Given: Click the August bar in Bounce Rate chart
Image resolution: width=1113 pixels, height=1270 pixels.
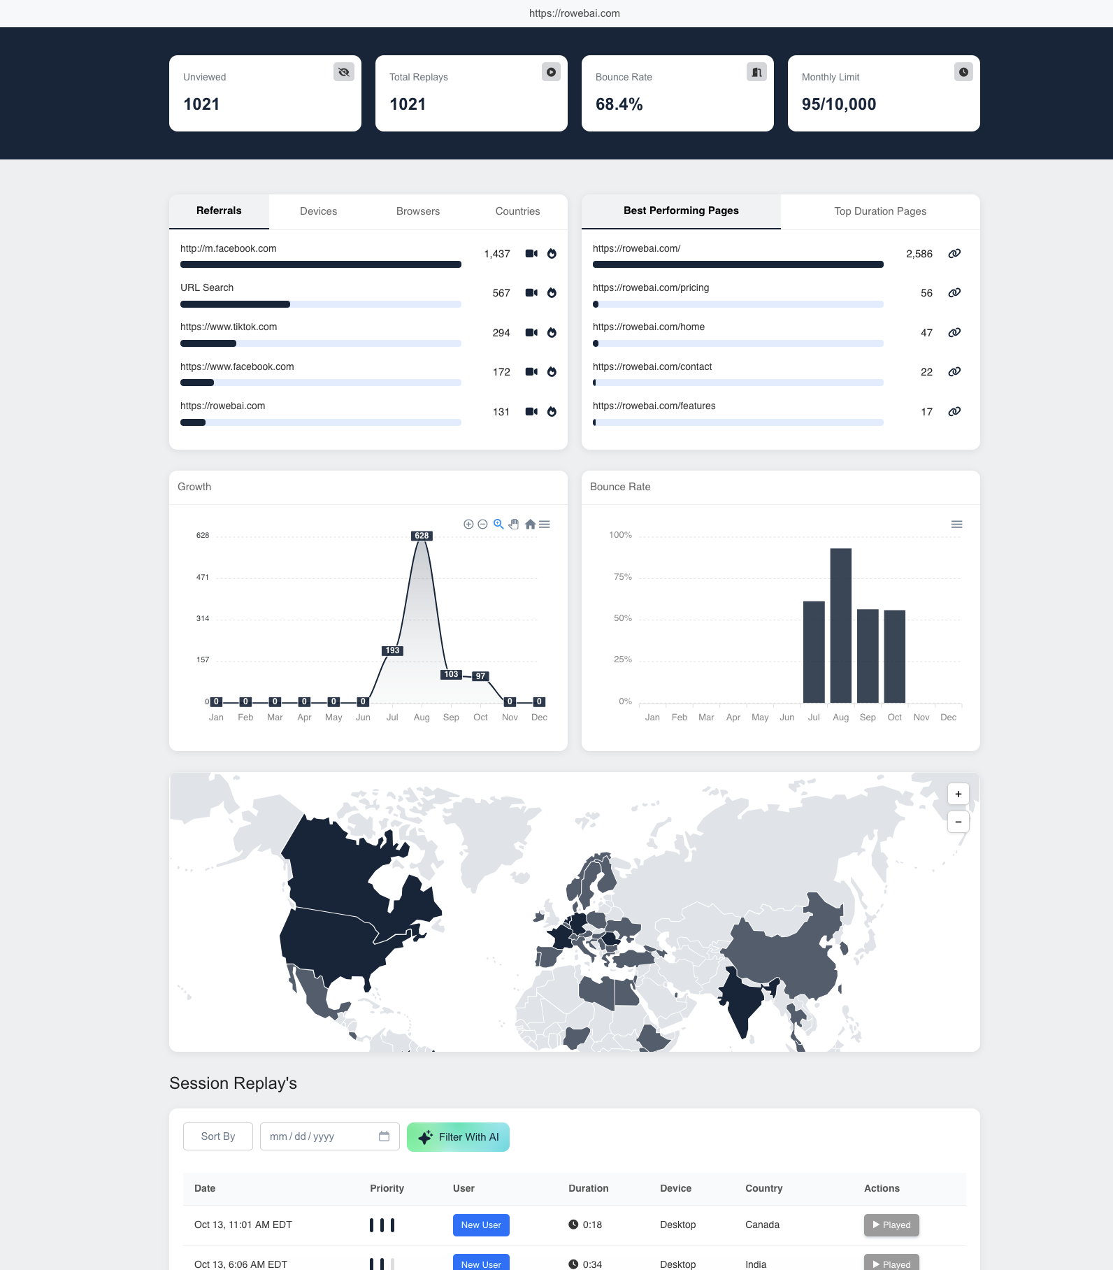Looking at the screenshot, I should (x=841, y=626).
